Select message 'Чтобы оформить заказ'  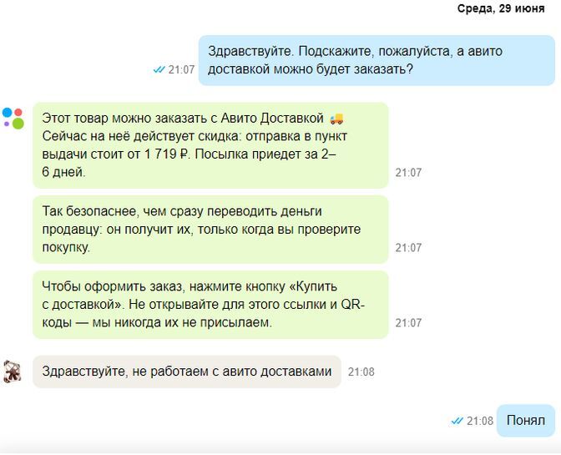(210, 305)
